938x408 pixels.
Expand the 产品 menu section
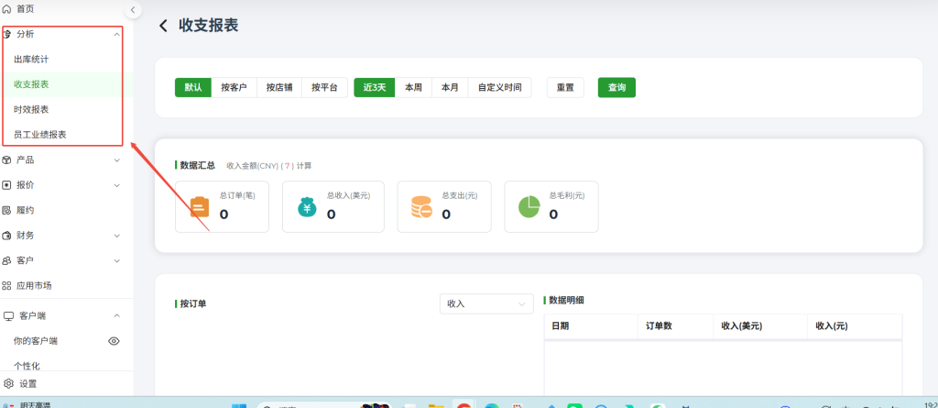[116, 160]
